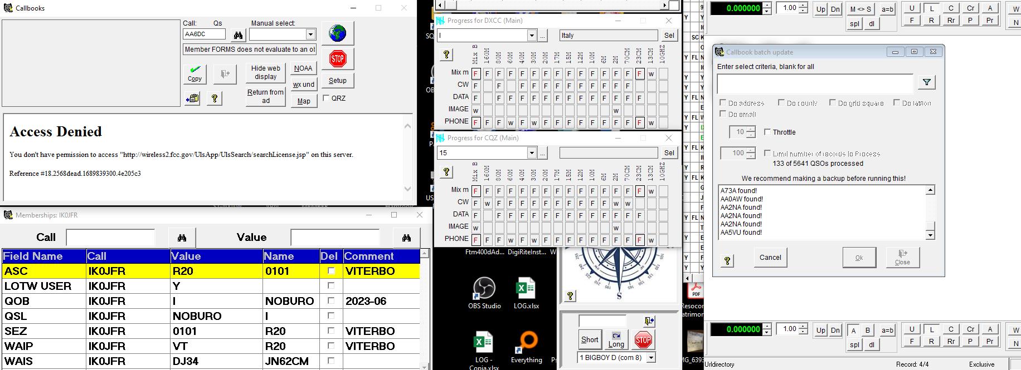This screenshot has width=1021, height=370.
Task: Click the ellipsis button beside DXCC prefix dropdown
Action: click(x=543, y=35)
